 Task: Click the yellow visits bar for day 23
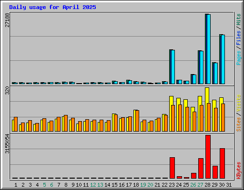click(171, 101)
